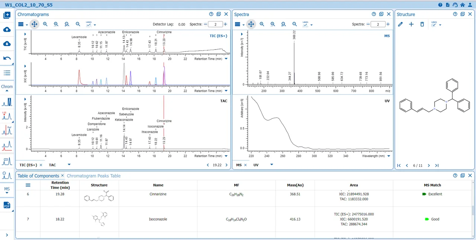Open the list view icon in left sidebar

(7, 73)
